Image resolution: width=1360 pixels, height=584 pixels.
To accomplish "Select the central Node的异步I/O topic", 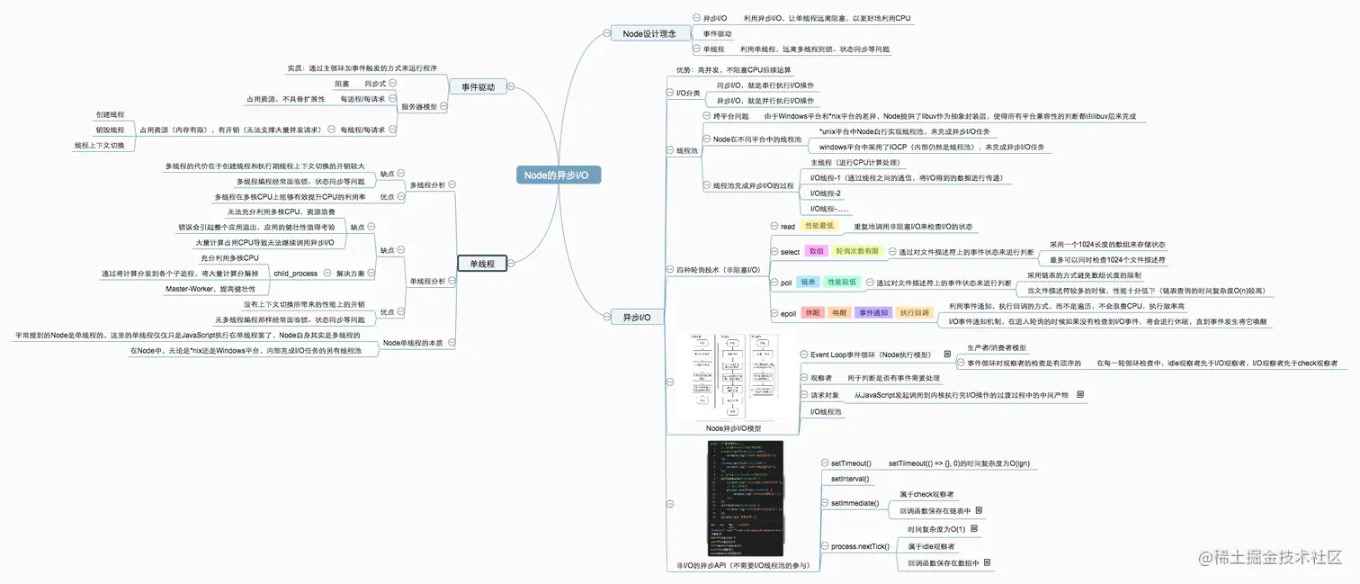I will pyautogui.click(x=559, y=175).
